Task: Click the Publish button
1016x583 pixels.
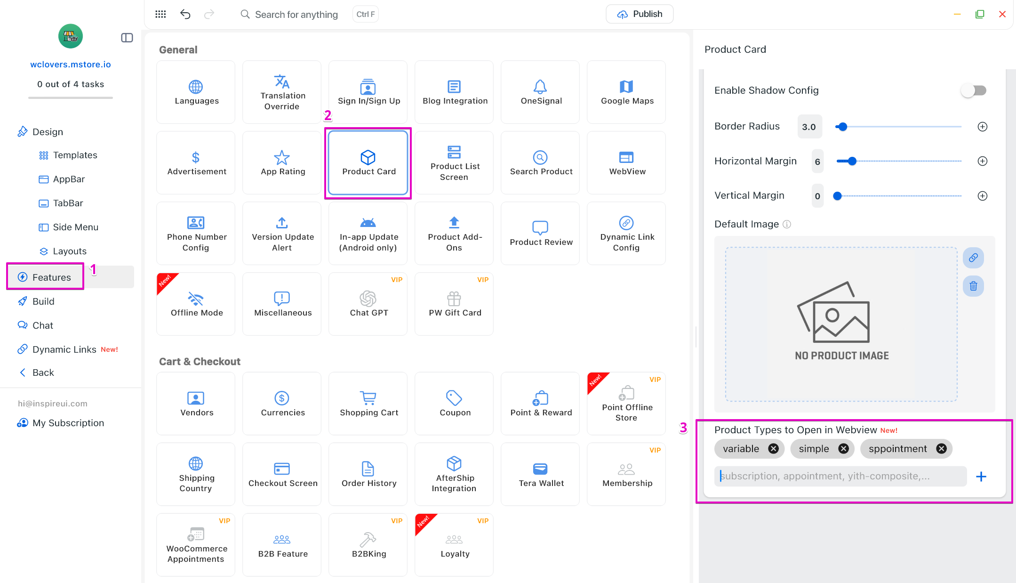Action: [x=640, y=14]
